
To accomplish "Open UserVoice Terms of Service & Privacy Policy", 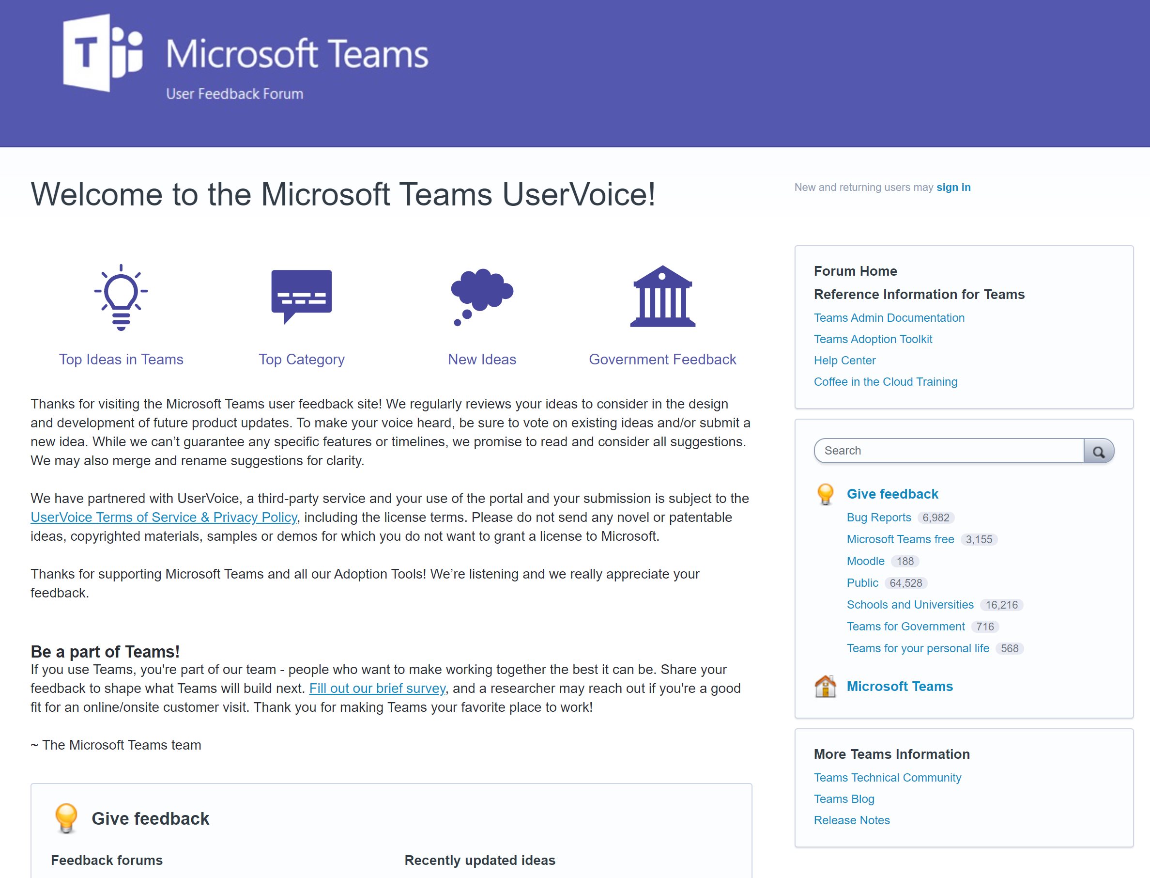I will tap(164, 517).
